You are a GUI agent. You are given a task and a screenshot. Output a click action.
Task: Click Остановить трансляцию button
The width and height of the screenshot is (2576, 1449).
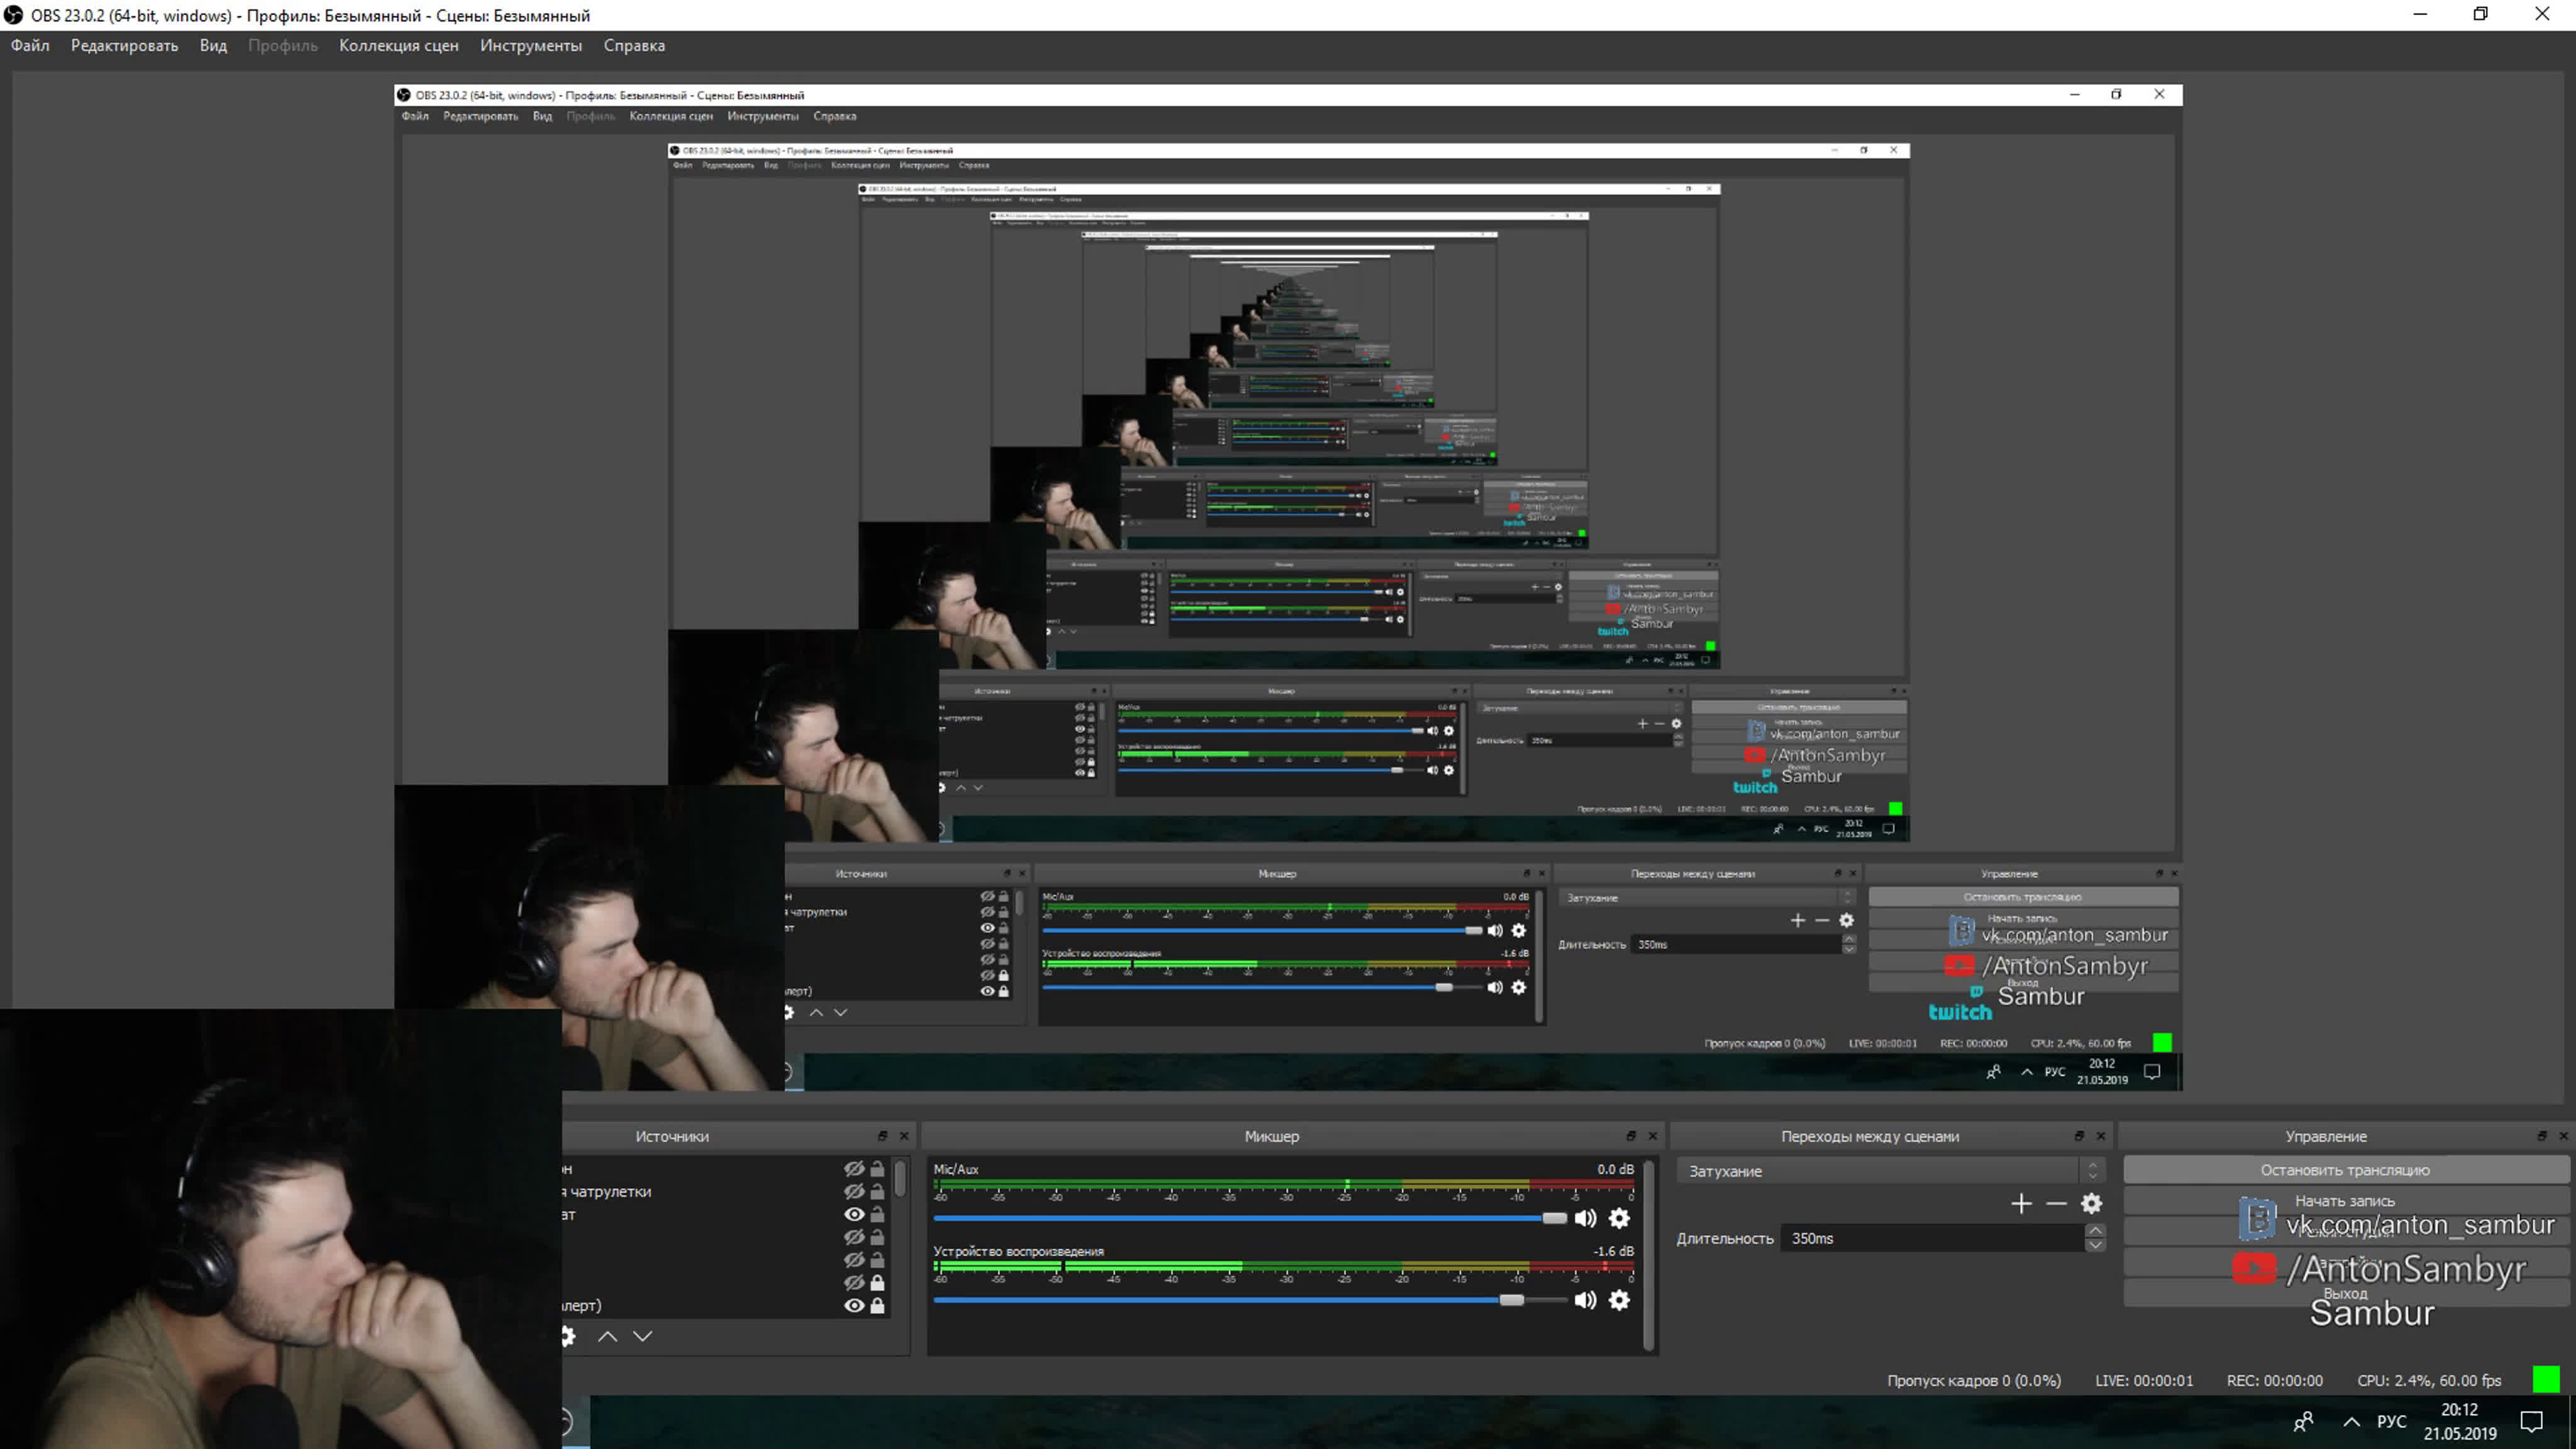point(2344,1170)
